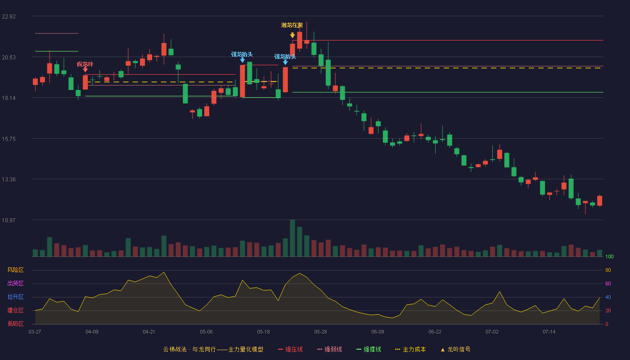Click the 云梯战法 主力量化模型 title text
Image resolution: width=630 pixels, height=360 pixels.
[x=213, y=350]
